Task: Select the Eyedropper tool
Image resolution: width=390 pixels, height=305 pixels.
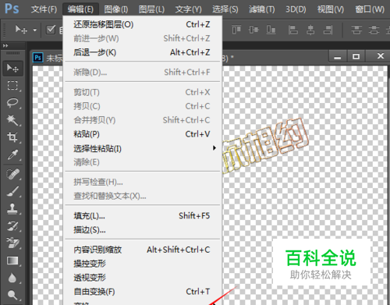Action: pyautogui.click(x=12, y=154)
